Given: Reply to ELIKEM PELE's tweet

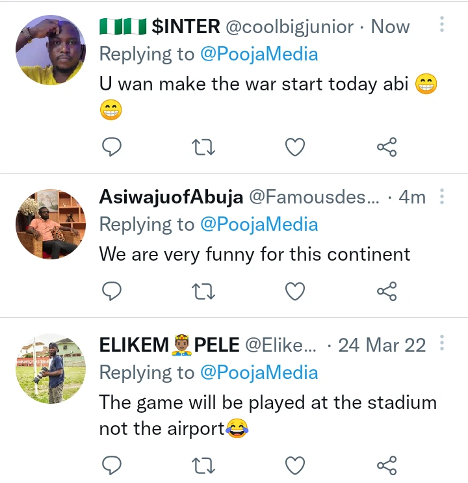Looking at the screenshot, I should 112,465.
